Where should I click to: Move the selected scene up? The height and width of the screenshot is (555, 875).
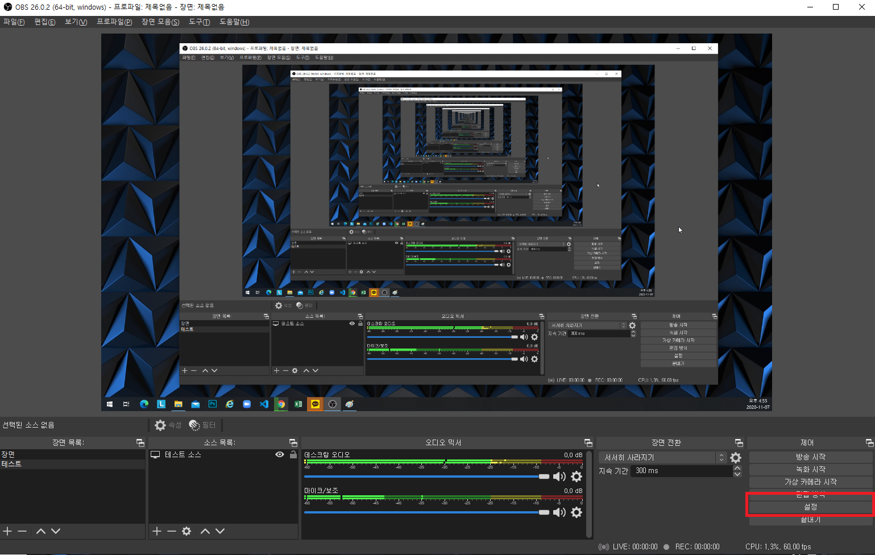pyautogui.click(x=41, y=531)
